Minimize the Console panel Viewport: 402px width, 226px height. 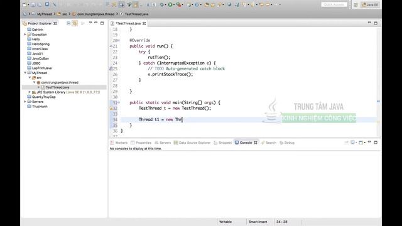tap(369, 142)
